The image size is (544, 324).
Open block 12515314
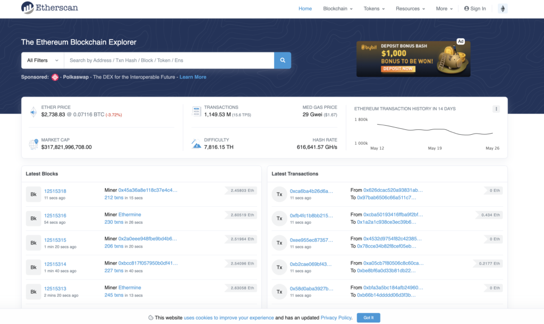(x=55, y=264)
